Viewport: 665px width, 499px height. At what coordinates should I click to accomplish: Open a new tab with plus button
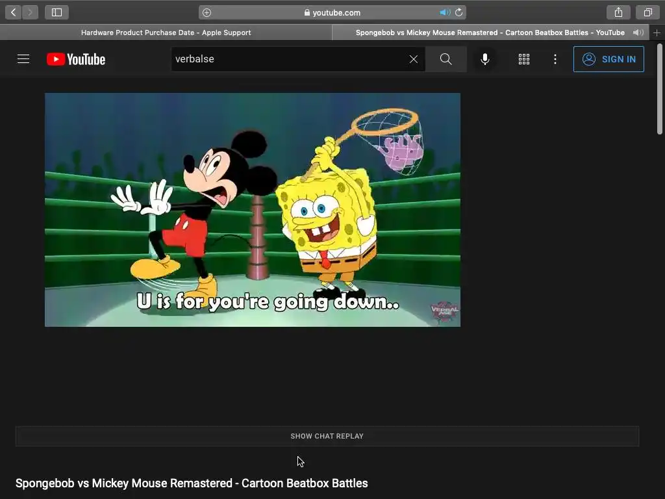pos(657,32)
